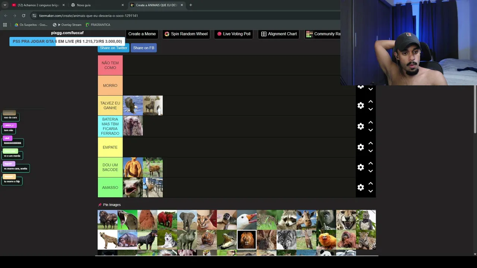
Task: Open settings gear for TALVEZ EU GANHE tier
Action: pyautogui.click(x=360, y=105)
